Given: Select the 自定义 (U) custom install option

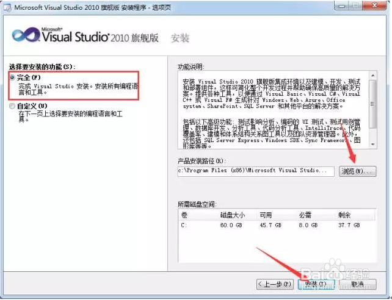Looking at the screenshot, I should (x=12, y=106).
